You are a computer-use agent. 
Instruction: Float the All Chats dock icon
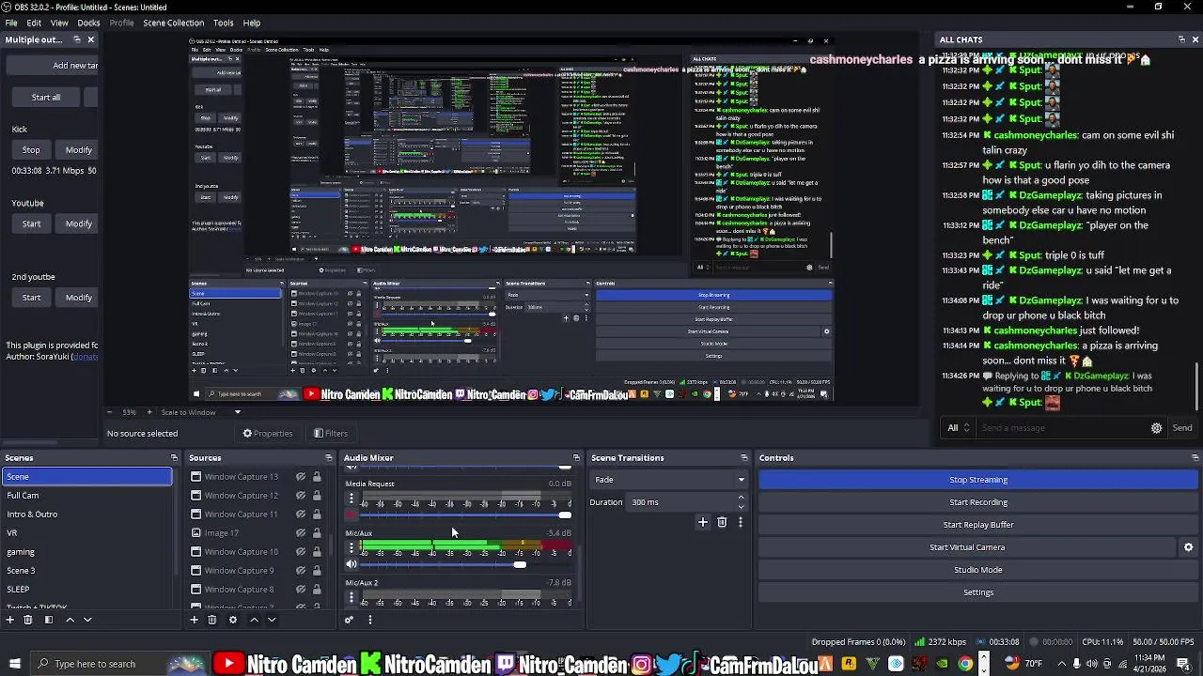[1181, 39]
